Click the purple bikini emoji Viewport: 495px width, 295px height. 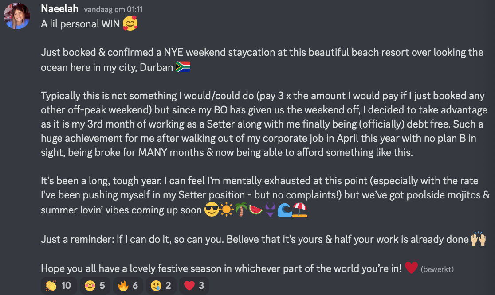[270, 210]
